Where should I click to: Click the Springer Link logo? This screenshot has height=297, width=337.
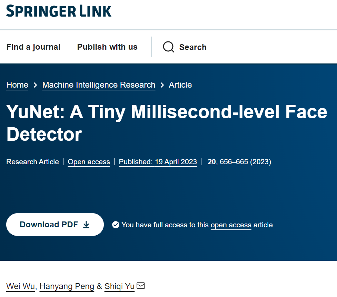[59, 11]
